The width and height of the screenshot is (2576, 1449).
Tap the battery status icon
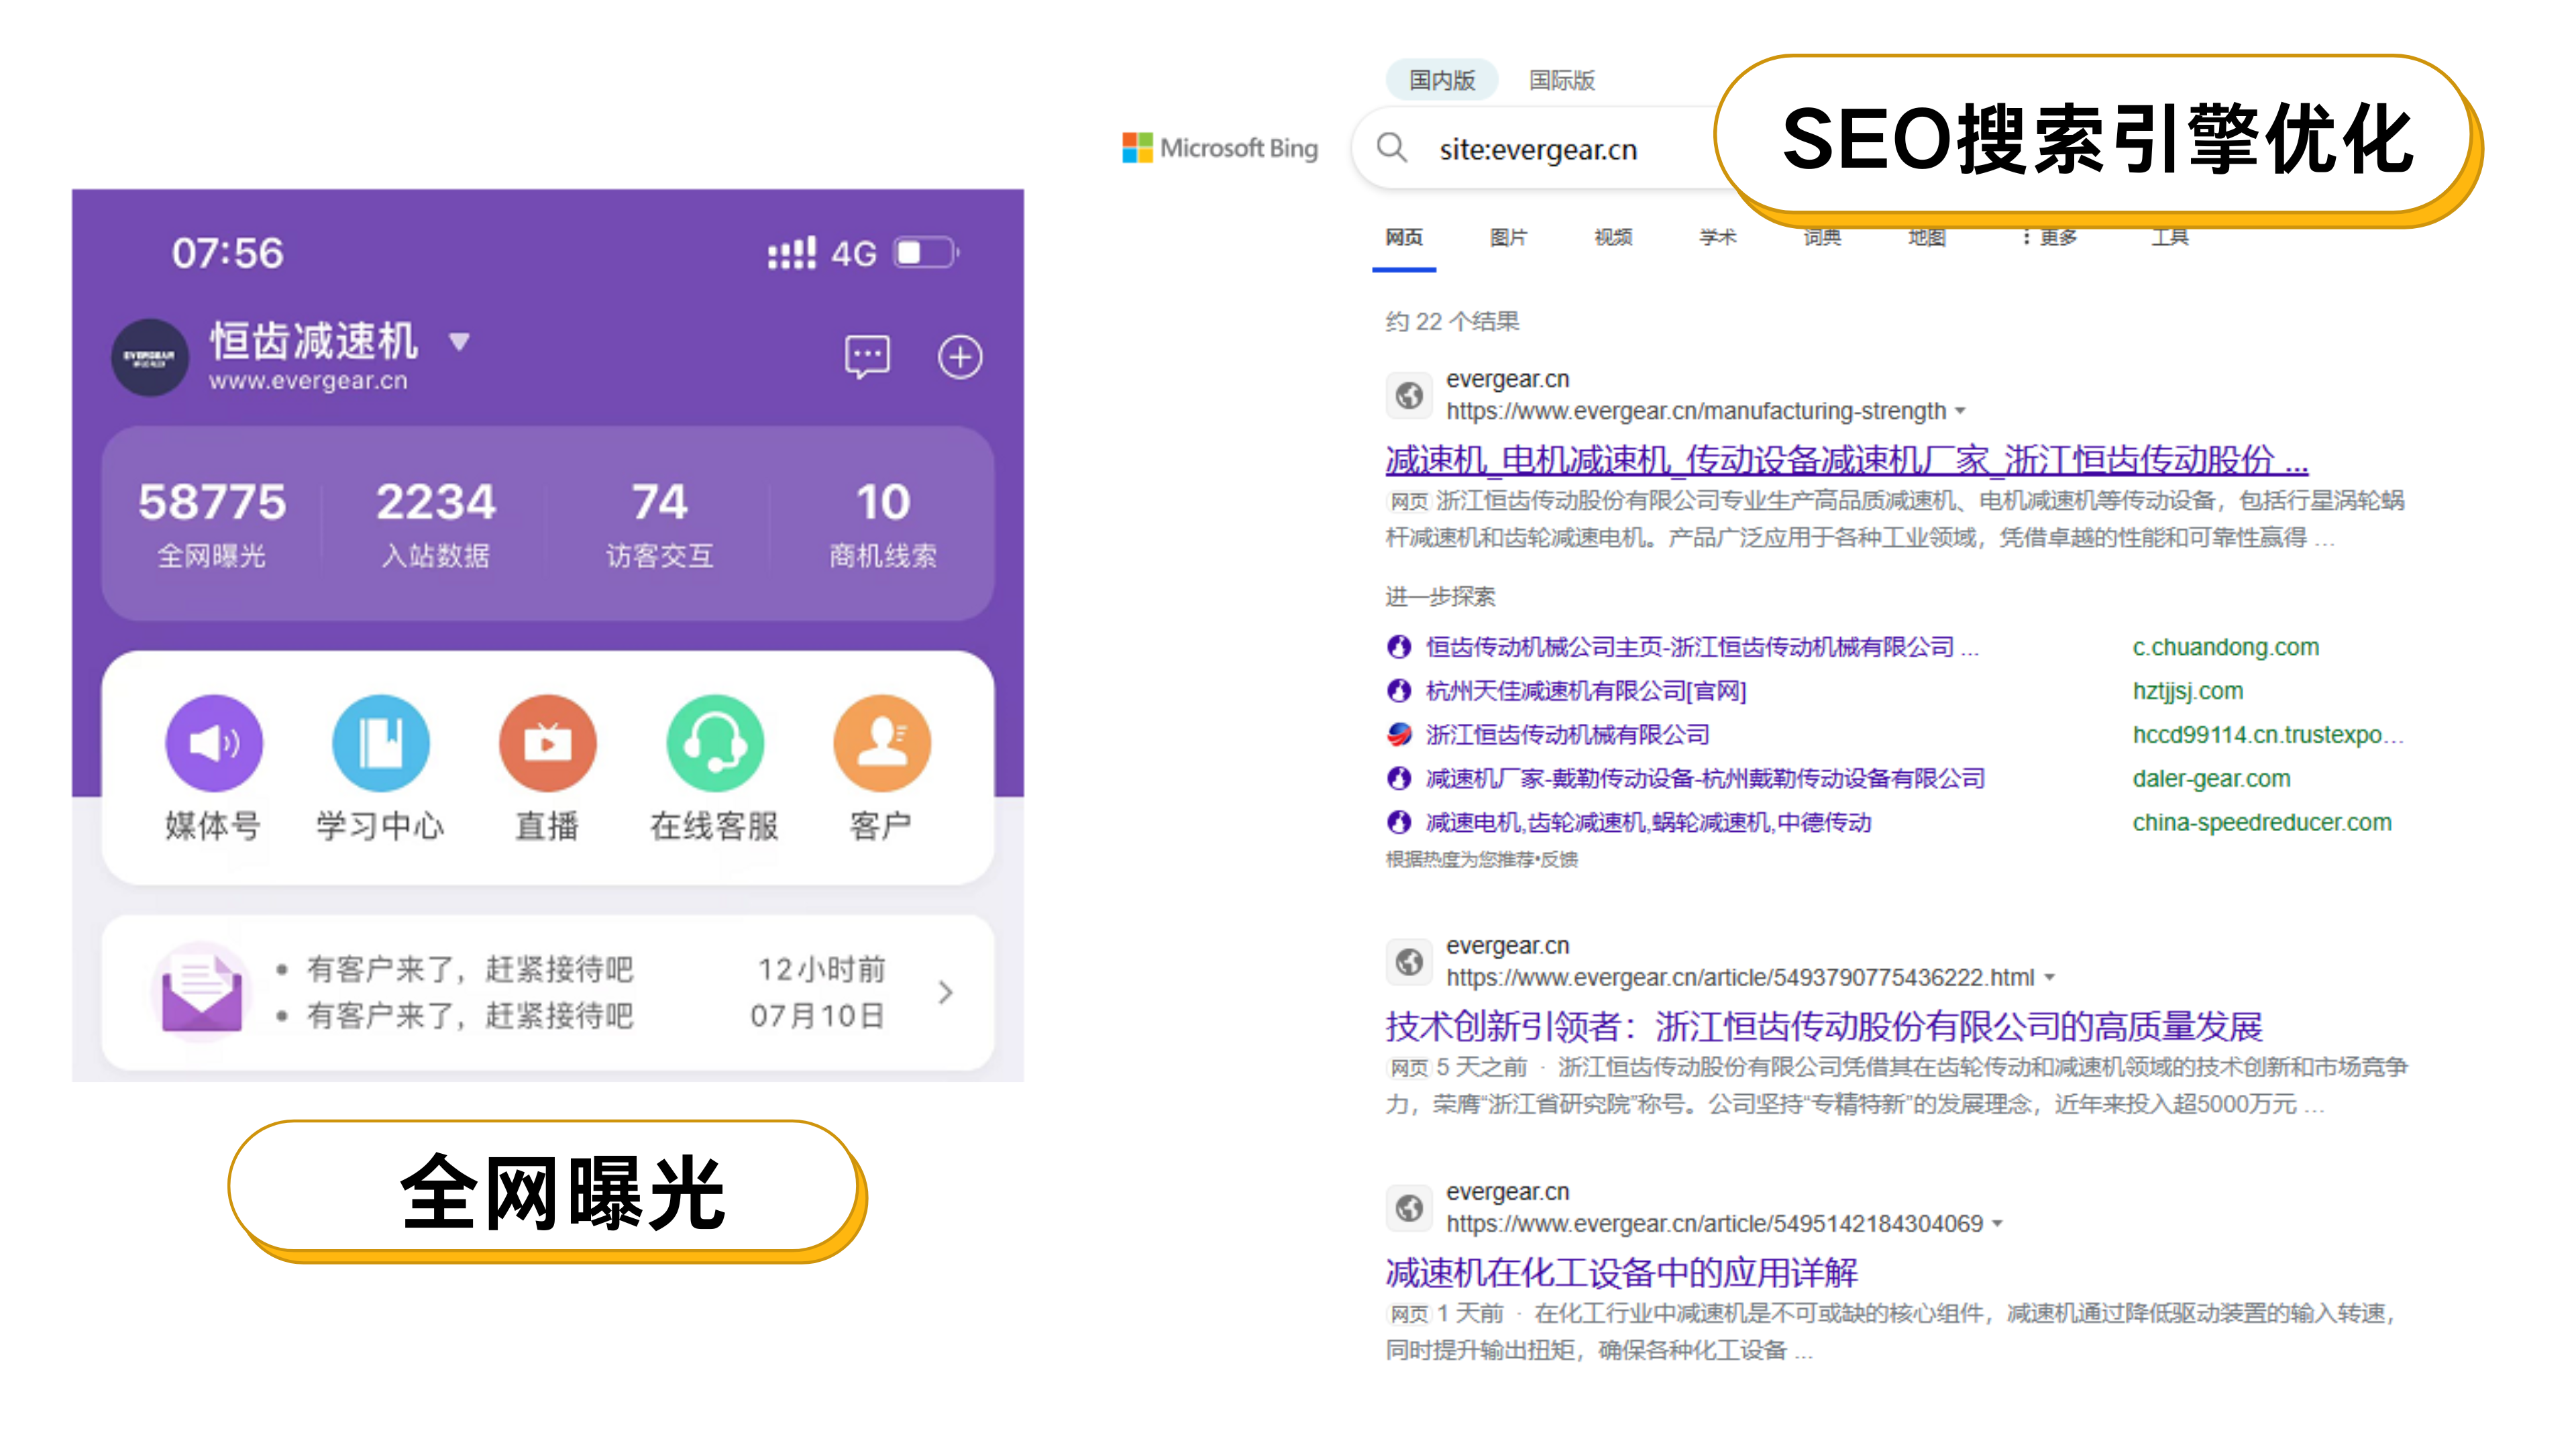[x=926, y=253]
